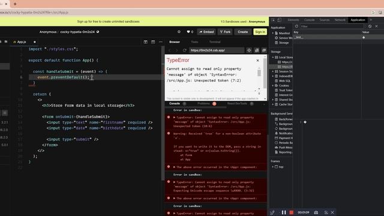Select the App.js editor tab

click(22, 42)
